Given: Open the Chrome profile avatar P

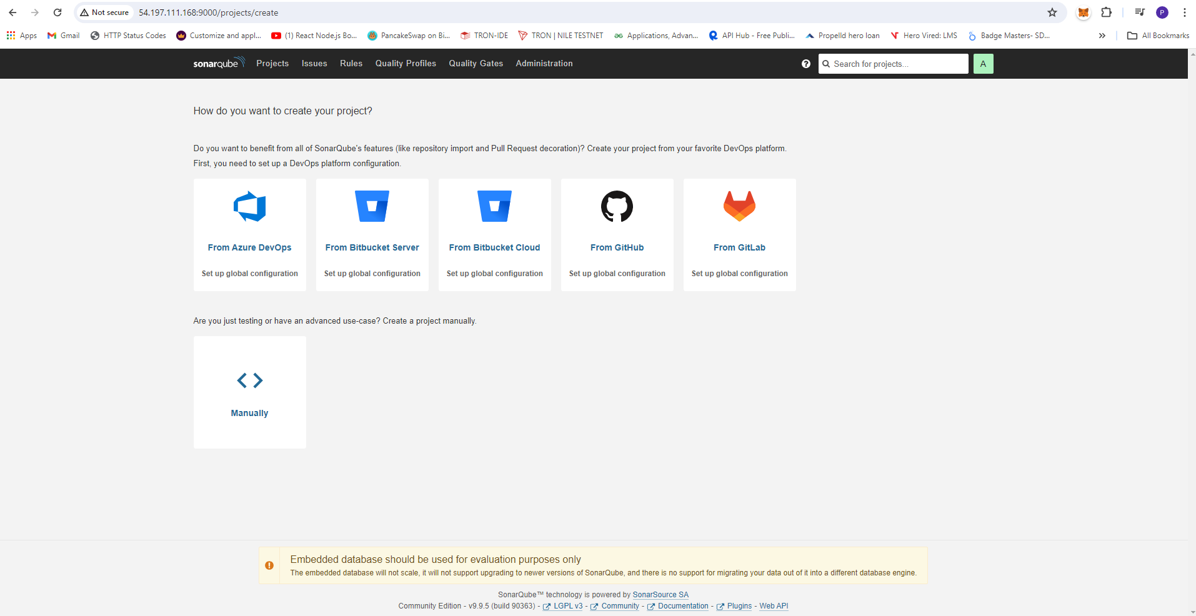Looking at the screenshot, I should click(1162, 12).
